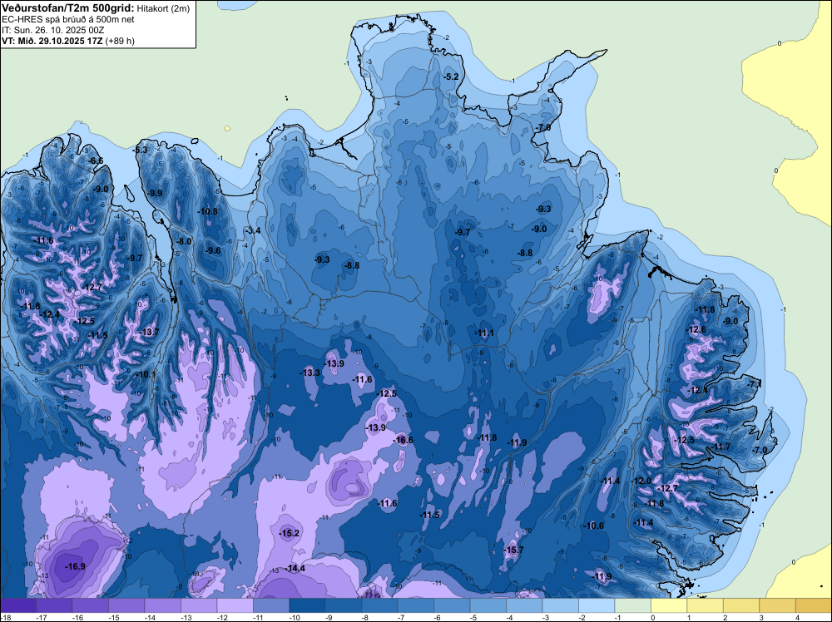The image size is (832, 622).
Task: Click the -6.6 temperature value
Action: coord(96,160)
